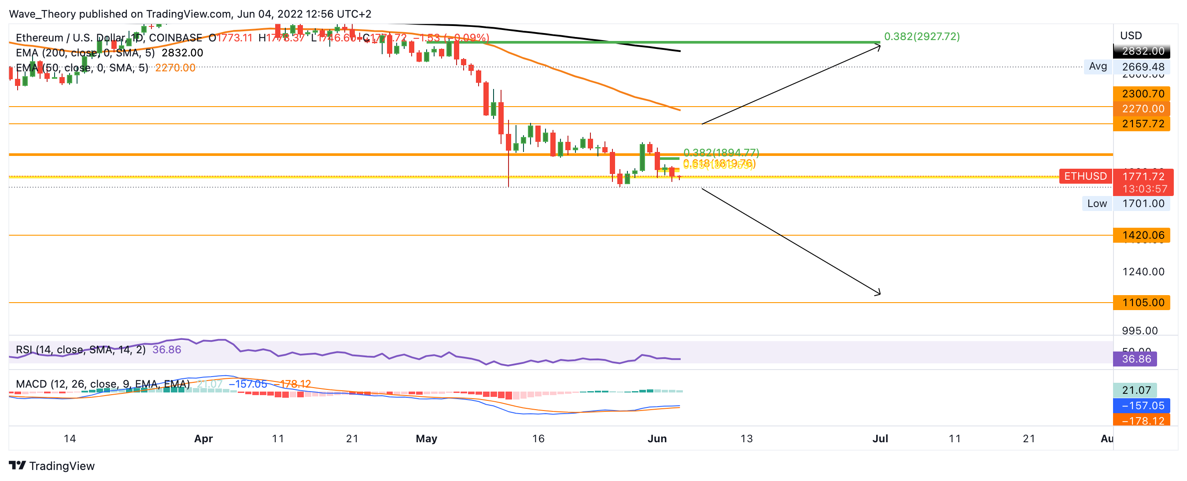Click the upper projection arrow's arrowhead
Viewport: 1187px width, 481px height.
[x=879, y=46]
